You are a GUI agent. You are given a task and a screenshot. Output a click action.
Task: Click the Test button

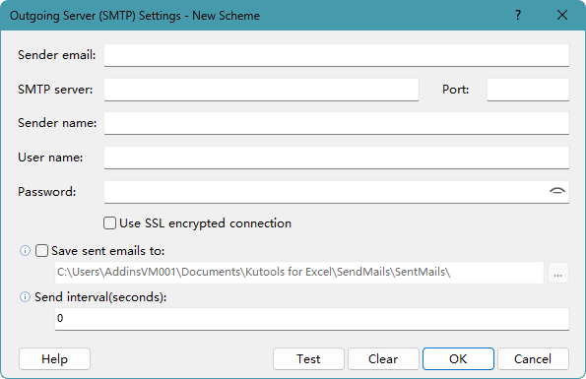click(x=308, y=359)
